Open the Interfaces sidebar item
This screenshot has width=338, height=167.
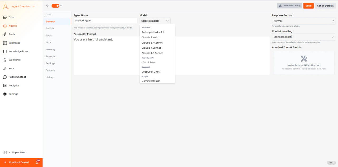15,43
